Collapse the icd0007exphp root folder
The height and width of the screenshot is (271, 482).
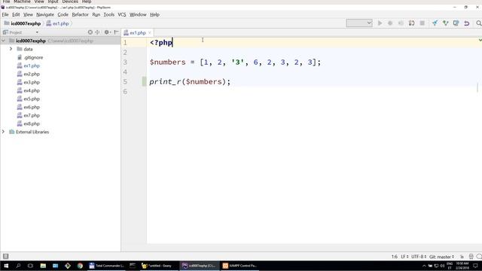point(3,41)
